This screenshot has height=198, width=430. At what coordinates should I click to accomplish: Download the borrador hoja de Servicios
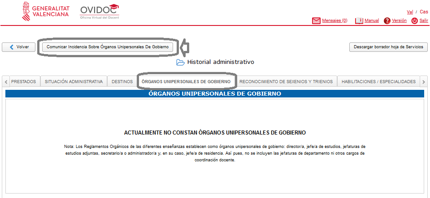point(388,46)
